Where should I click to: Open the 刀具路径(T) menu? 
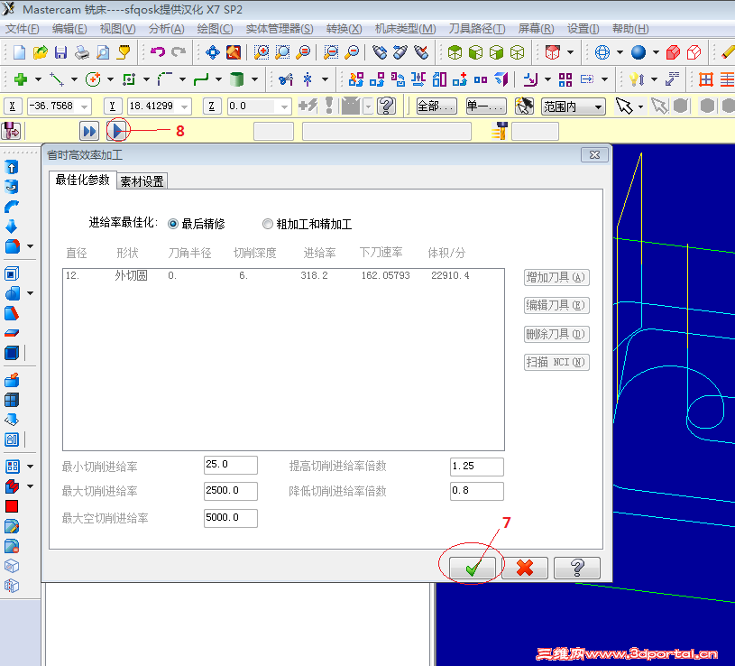[477, 29]
